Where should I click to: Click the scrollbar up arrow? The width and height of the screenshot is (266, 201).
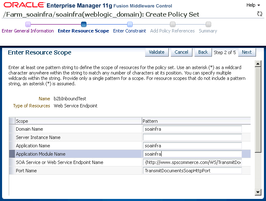(x=258, y=64)
